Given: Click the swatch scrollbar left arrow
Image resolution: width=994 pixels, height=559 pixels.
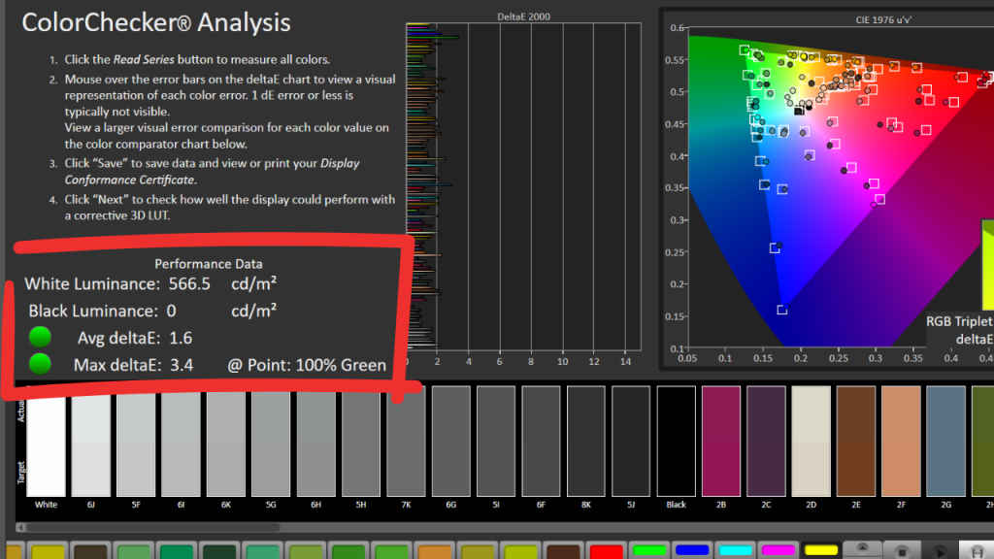Looking at the screenshot, I should point(21,527).
